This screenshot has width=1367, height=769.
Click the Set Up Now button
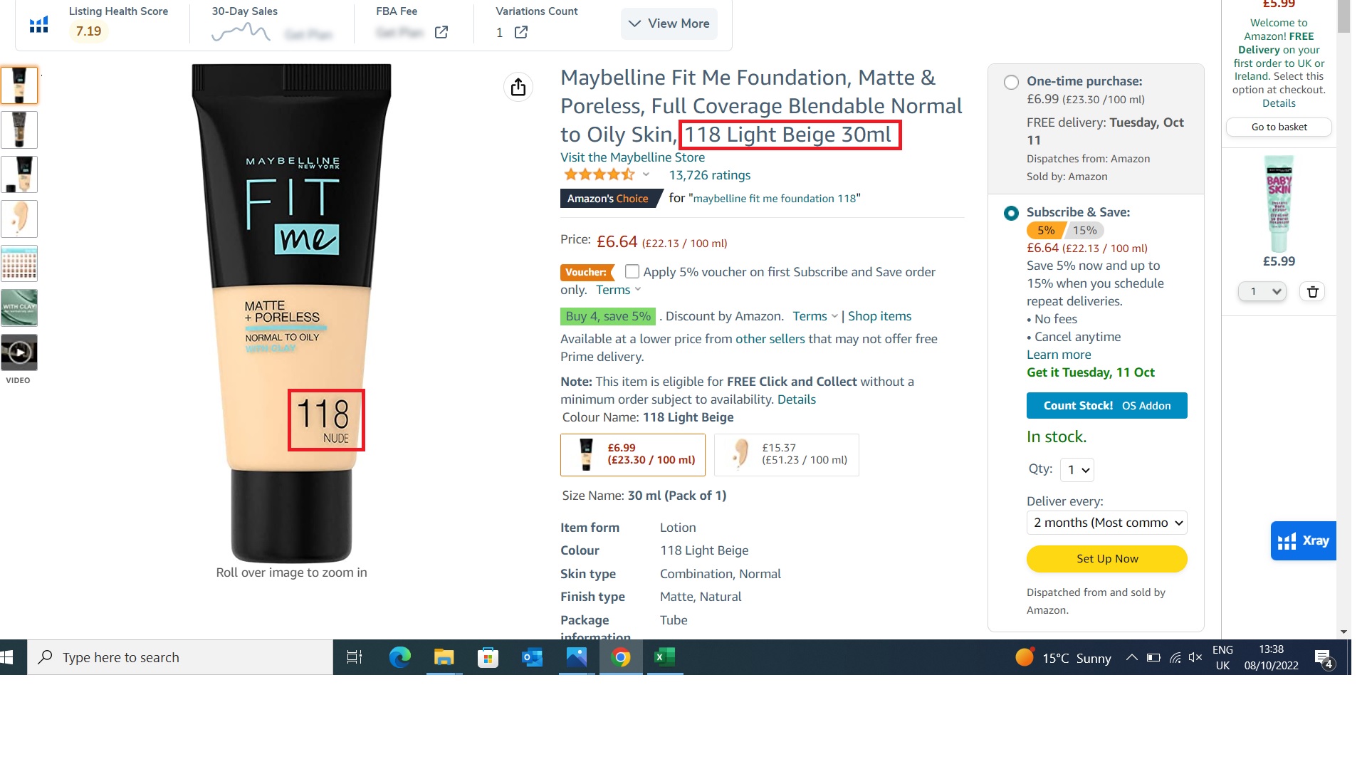1106,558
